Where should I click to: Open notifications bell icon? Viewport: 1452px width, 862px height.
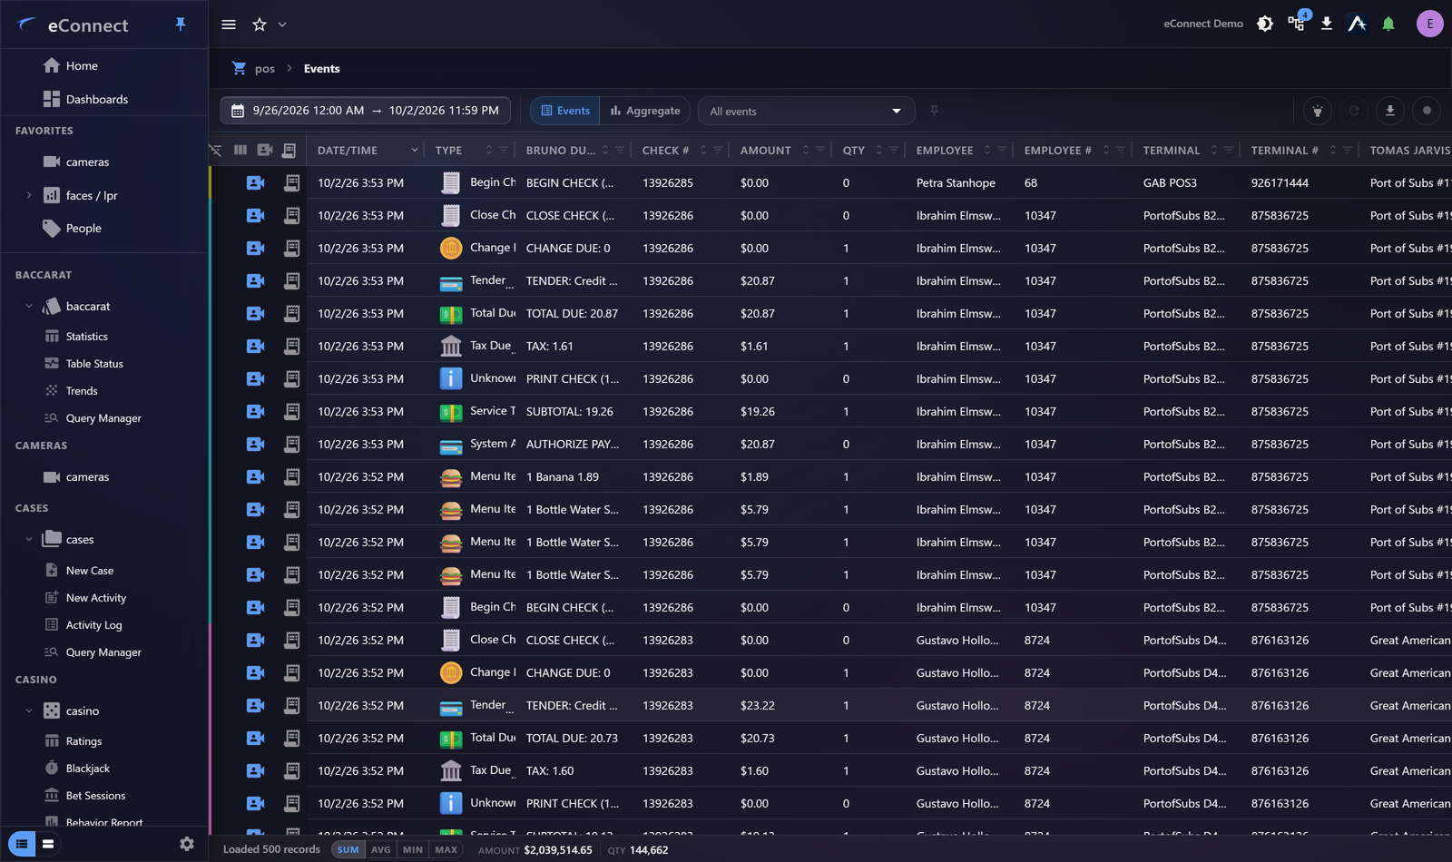tap(1388, 24)
